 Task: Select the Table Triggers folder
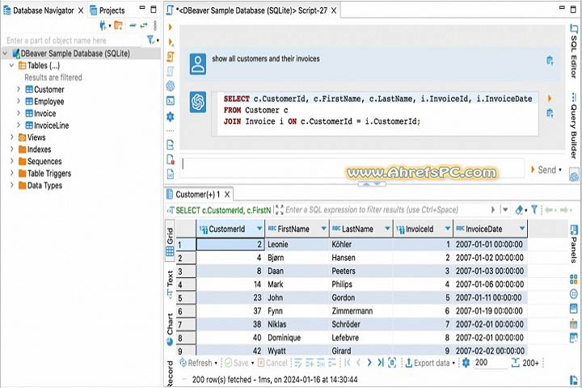(44, 174)
